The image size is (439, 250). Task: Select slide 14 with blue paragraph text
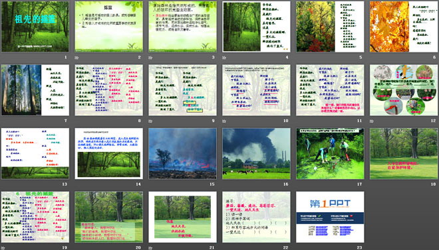(108, 153)
